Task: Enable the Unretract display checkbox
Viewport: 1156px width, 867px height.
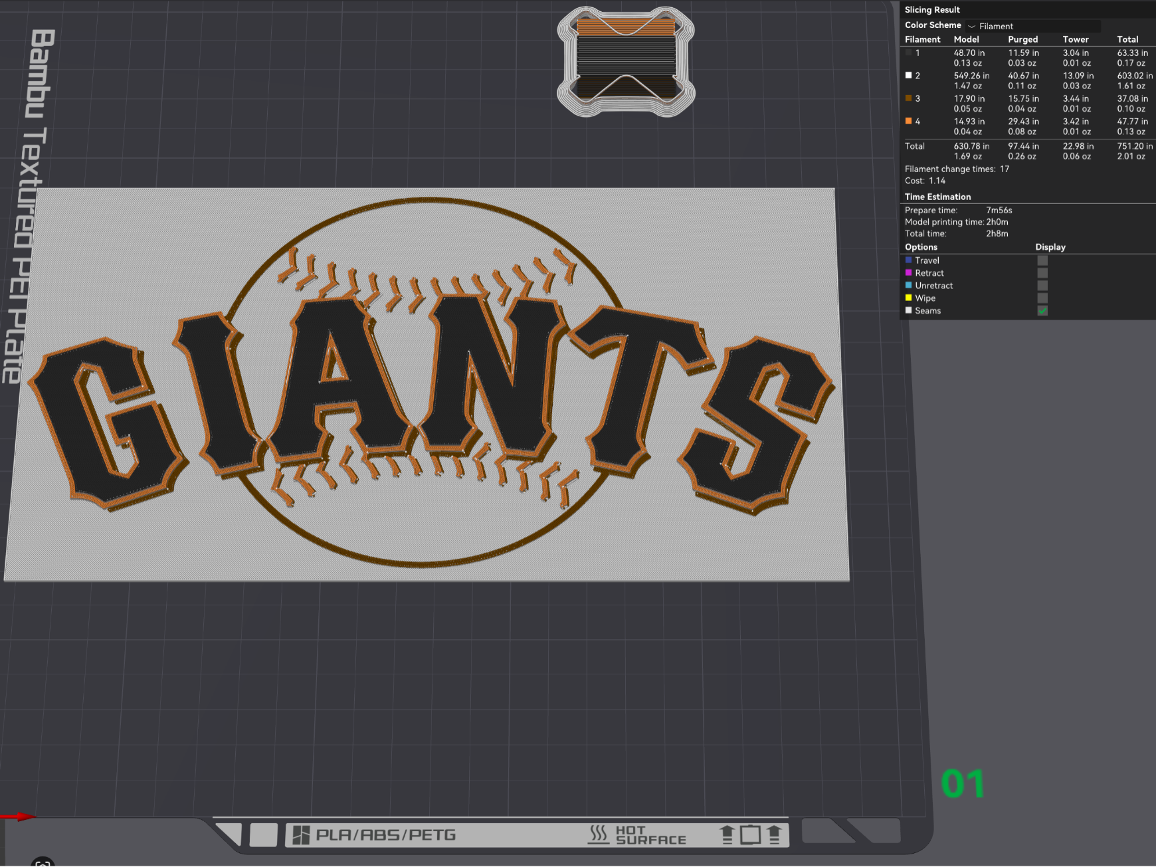Action: pos(1042,286)
